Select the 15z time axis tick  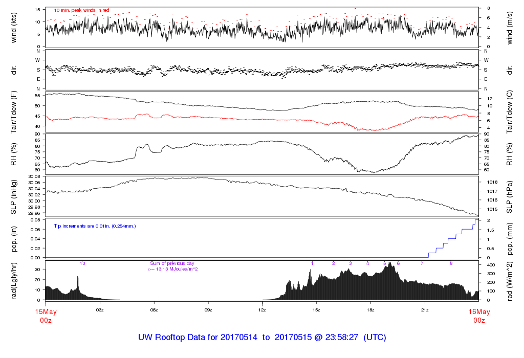click(317, 310)
